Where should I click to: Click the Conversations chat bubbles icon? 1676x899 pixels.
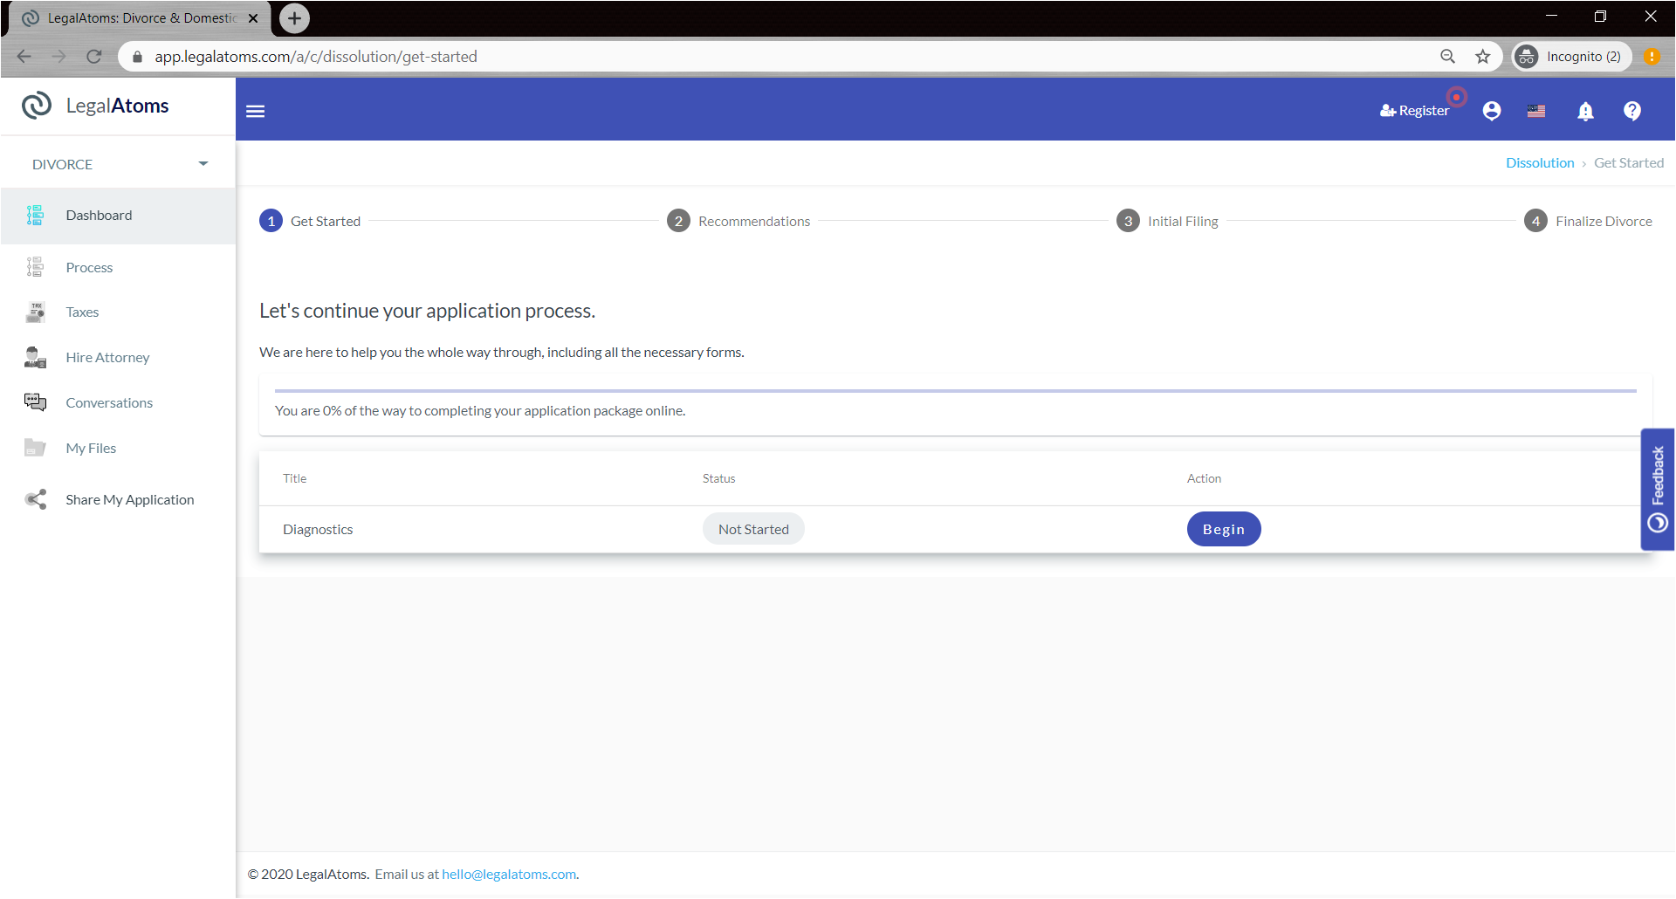tap(35, 402)
